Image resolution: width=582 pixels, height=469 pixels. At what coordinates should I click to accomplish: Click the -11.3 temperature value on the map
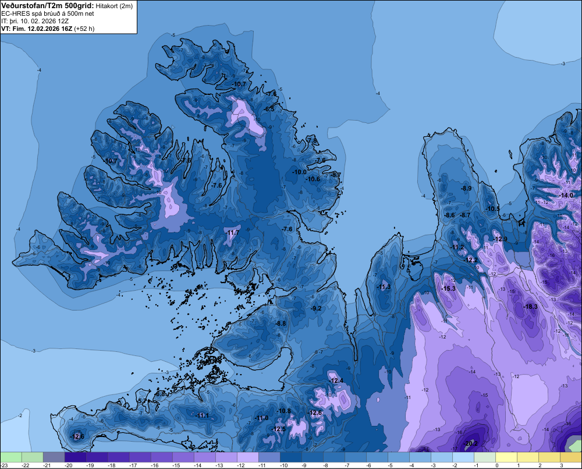(384, 287)
